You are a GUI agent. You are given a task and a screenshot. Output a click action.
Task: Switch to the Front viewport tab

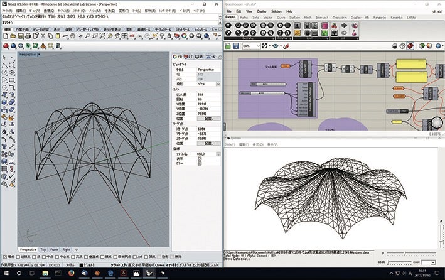54,250
